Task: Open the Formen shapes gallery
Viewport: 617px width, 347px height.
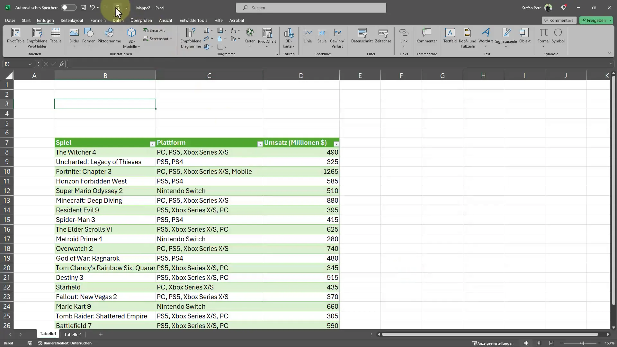Action: click(x=89, y=38)
